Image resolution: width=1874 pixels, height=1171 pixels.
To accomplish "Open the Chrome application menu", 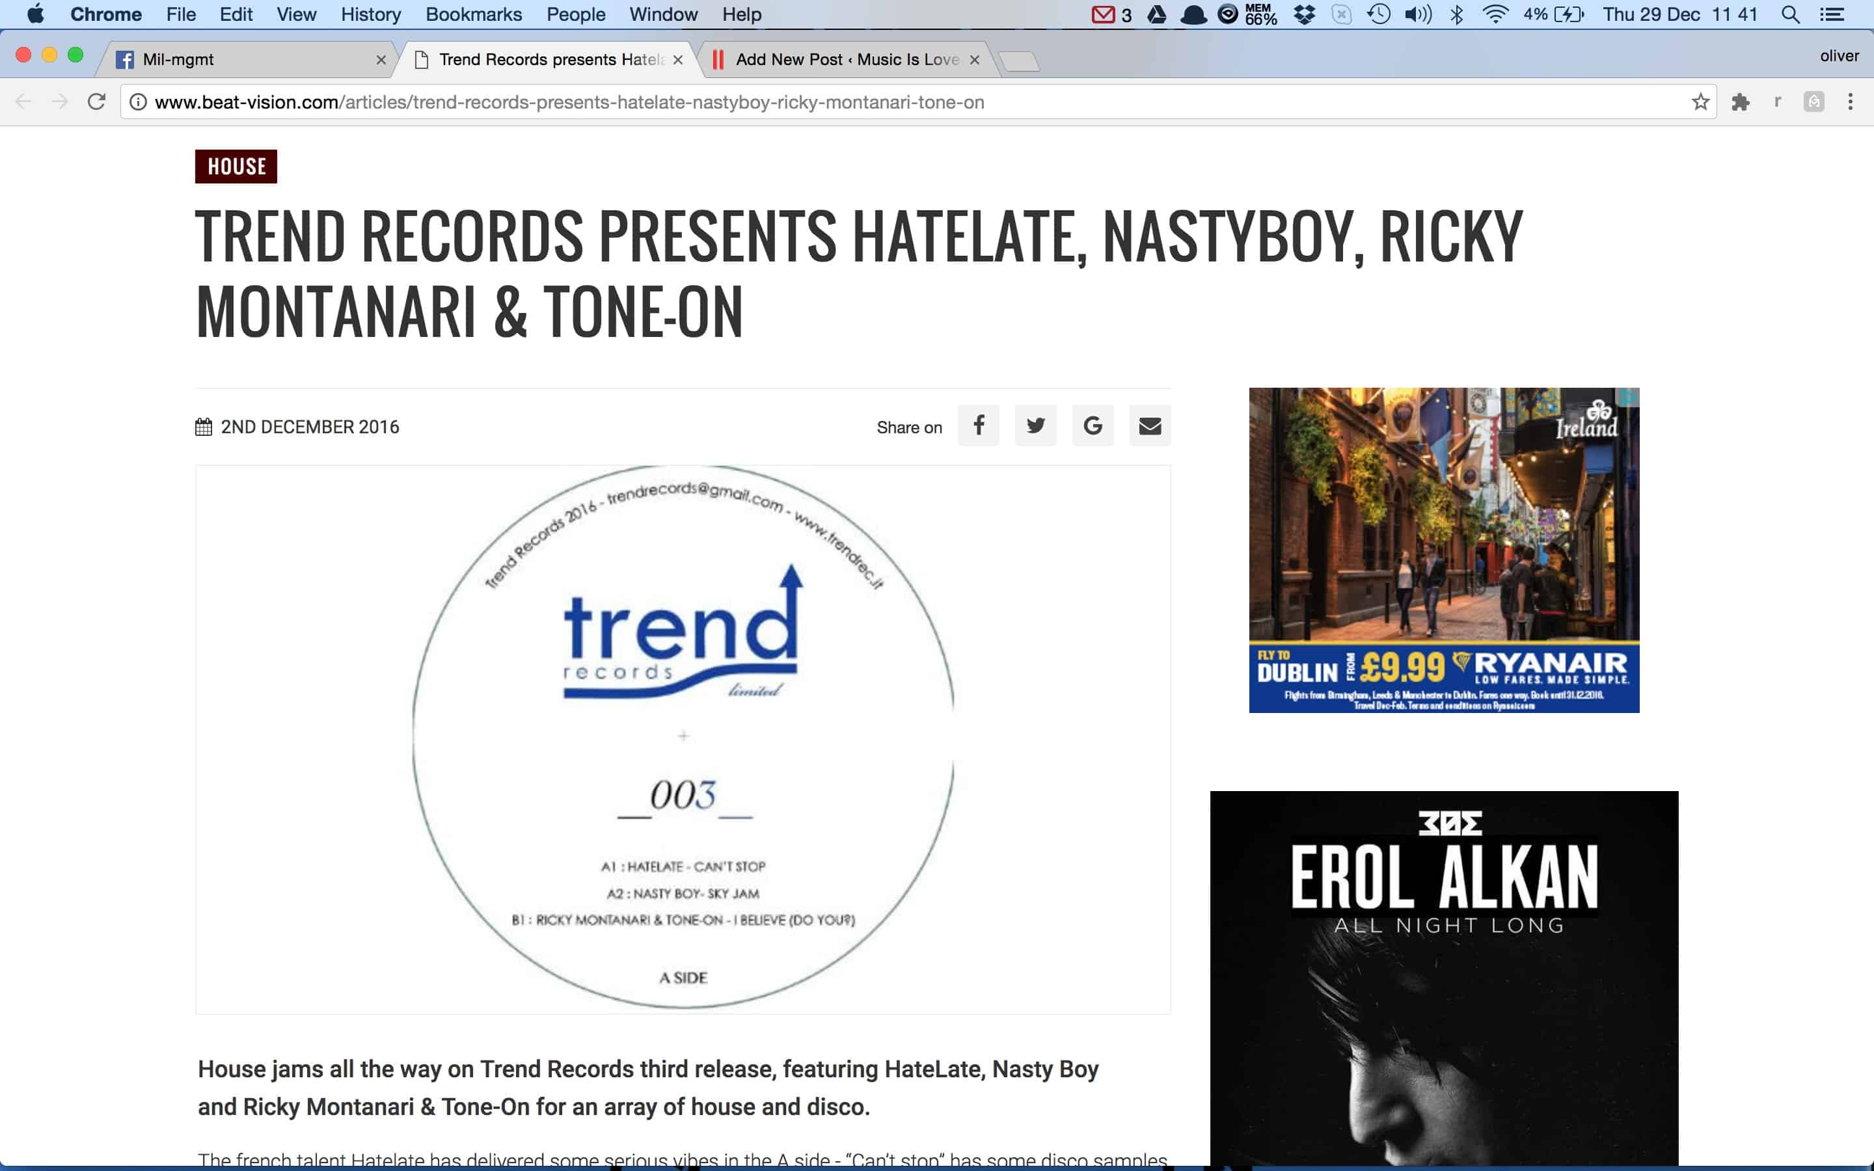I will (106, 14).
